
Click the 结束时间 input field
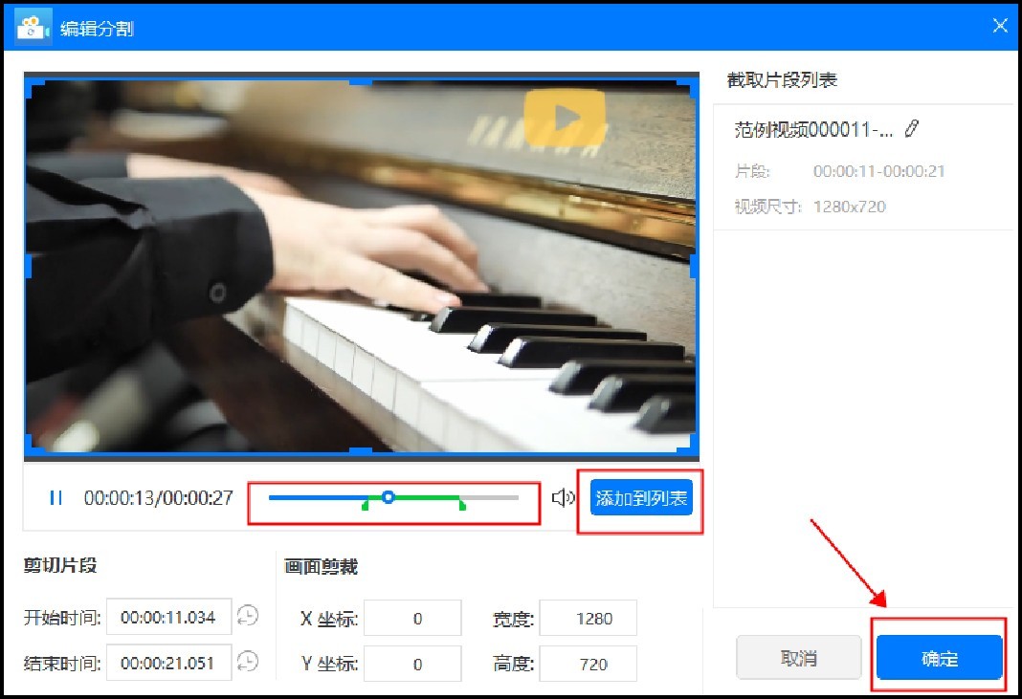[168, 663]
